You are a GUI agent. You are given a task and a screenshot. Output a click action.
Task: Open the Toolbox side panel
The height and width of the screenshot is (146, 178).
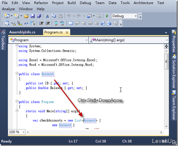click(x=3, y=40)
